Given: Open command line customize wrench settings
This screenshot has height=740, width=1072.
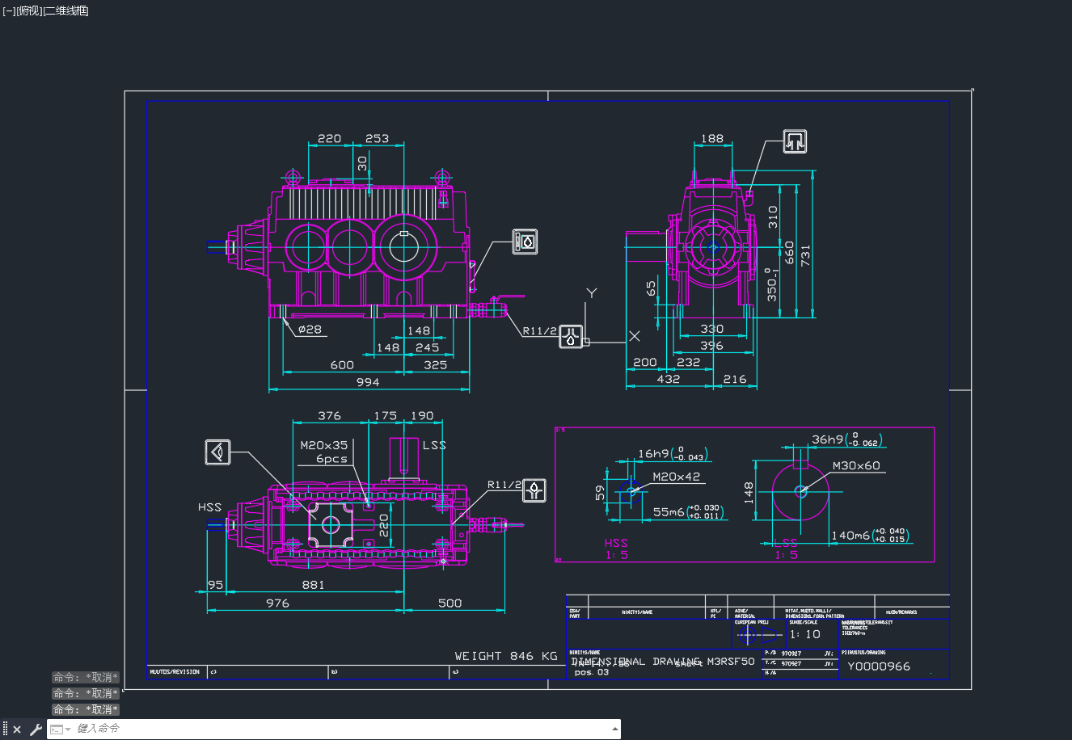Looking at the screenshot, I should click(36, 729).
